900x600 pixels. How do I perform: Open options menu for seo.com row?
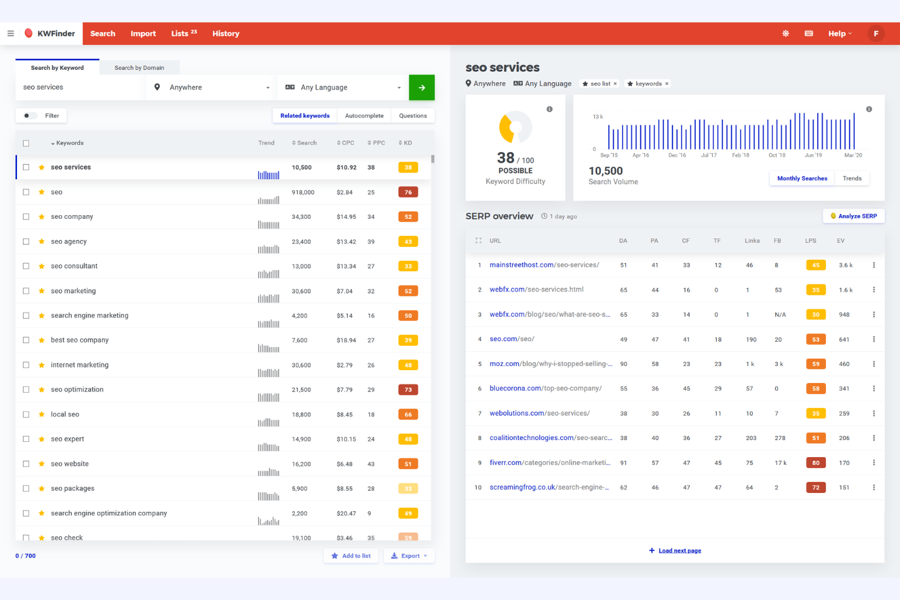point(874,339)
